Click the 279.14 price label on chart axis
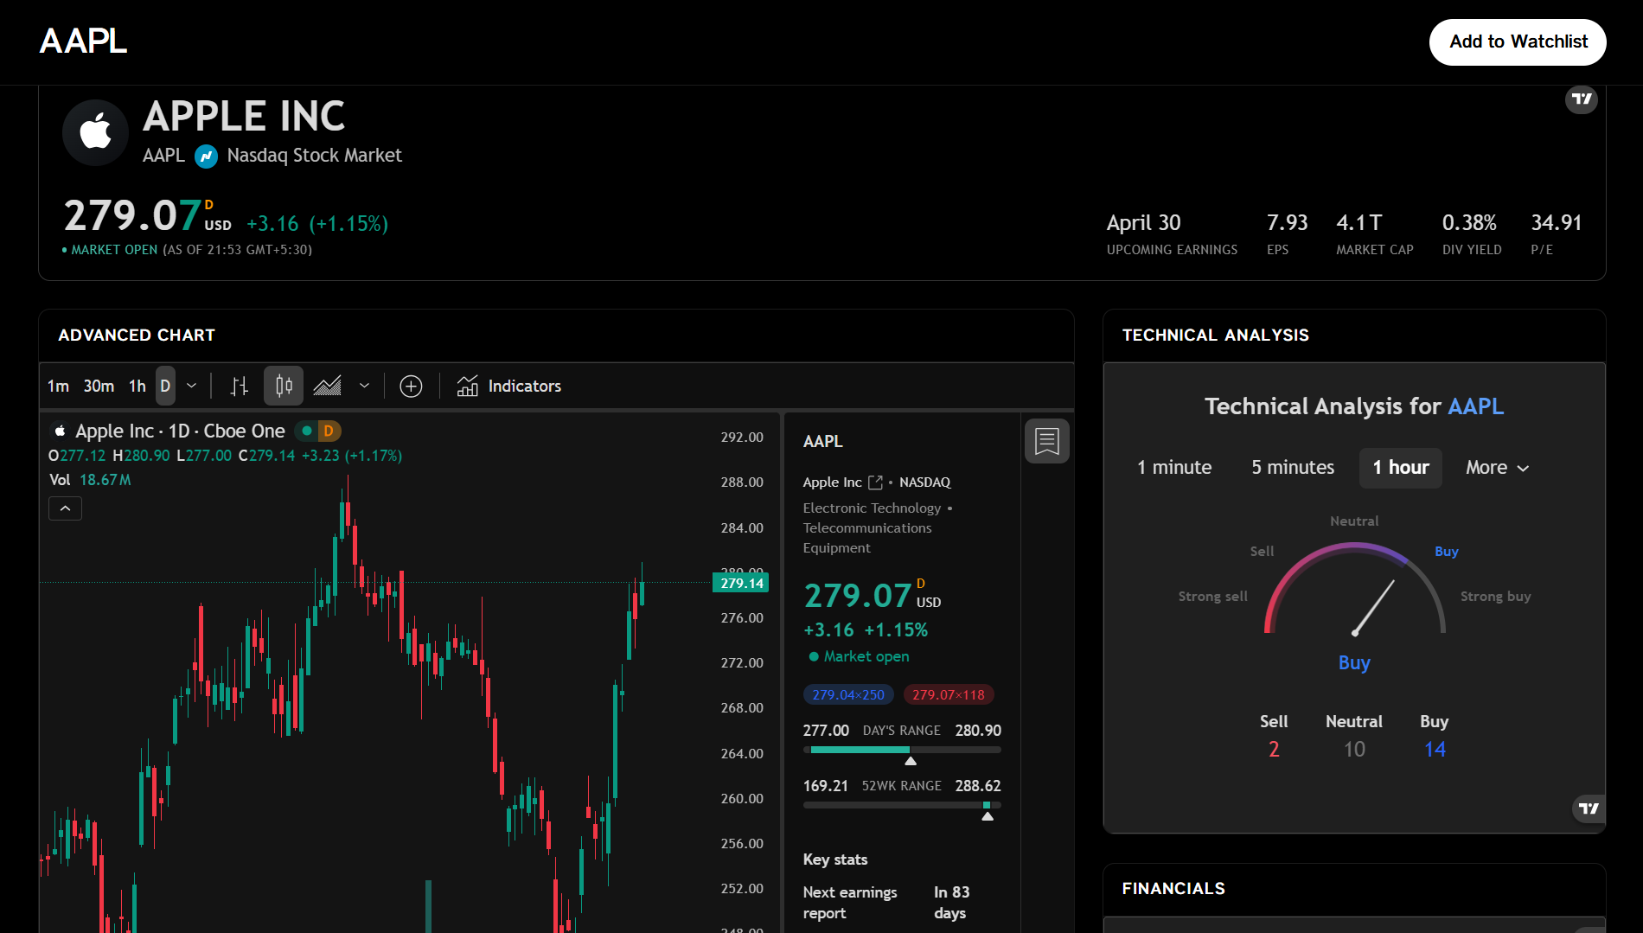Viewport: 1643px width, 933px height. [741, 584]
